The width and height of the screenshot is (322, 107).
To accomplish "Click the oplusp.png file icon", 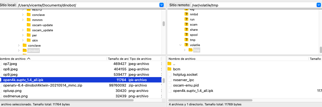I will coord(1,91).
